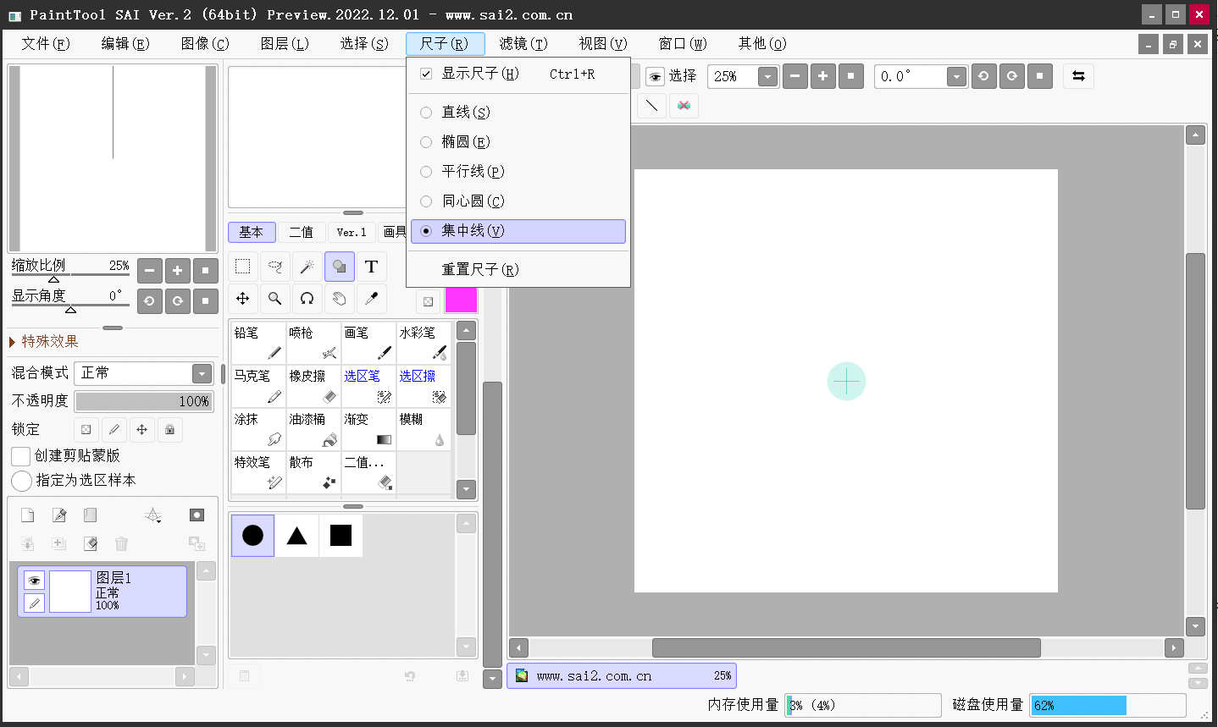Select 椭圆 ruler option
The image size is (1218, 727).
[518, 142]
